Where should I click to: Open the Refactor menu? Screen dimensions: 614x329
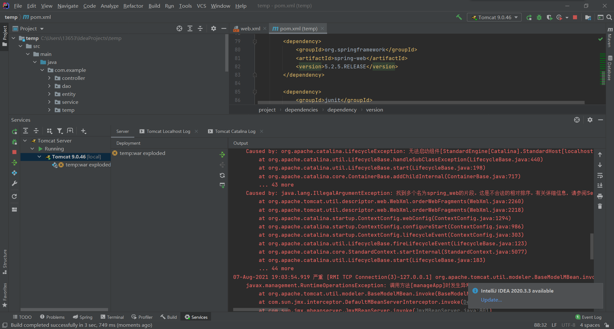click(x=133, y=6)
